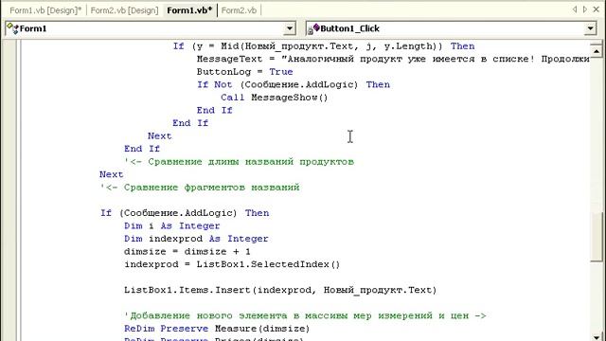606x341 pixels.
Task: Switch to the Form1.vb [Design] tab
Action: pyautogui.click(x=45, y=10)
